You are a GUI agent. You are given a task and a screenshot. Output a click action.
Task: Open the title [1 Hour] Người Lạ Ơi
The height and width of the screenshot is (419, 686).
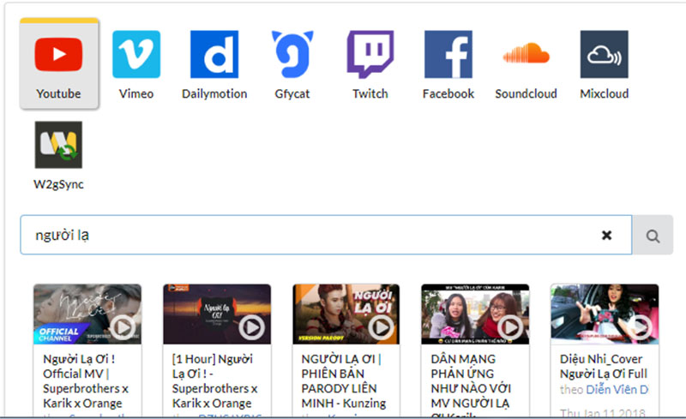[215, 381]
